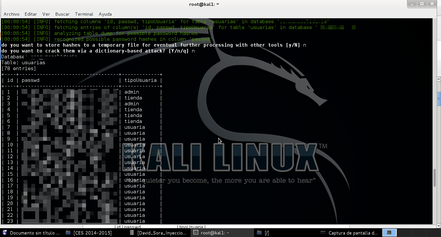The width and height of the screenshot is (441, 237).
Task: Click the scrollbar up arrow
Action: click(438, 78)
